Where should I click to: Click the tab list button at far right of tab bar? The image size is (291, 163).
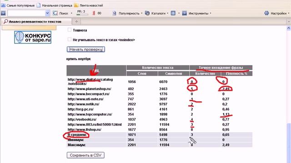[289, 22]
